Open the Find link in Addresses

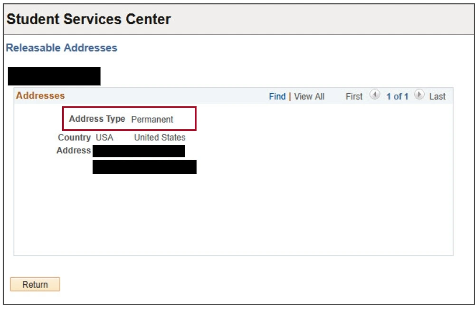(x=277, y=97)
